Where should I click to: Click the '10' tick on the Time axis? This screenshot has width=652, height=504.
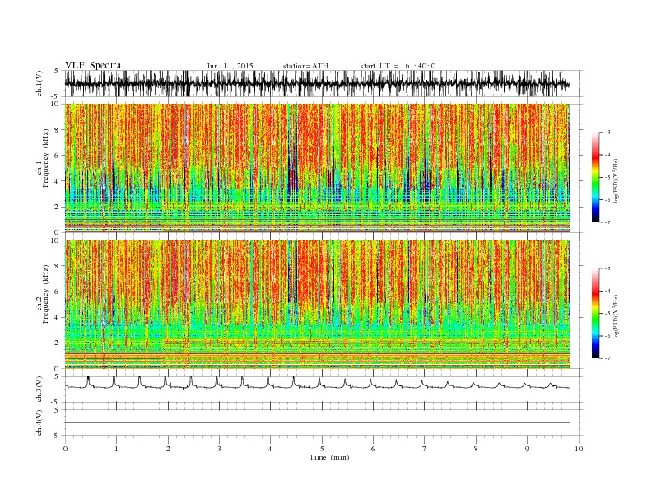[x=579, y=449]
